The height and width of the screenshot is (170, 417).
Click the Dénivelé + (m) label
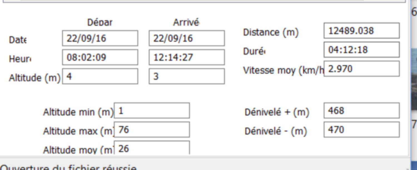(277, 112)
